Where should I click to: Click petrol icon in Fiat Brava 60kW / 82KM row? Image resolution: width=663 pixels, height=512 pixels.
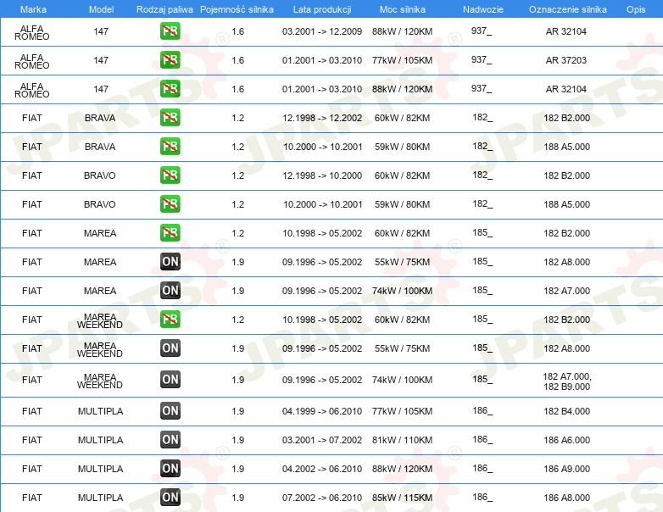click(x=170, y=118)
